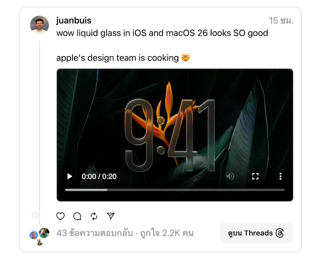This screenshot has height=257, width=314.
Task: Mute the video's volume speaker icon
Action: [230, 176]
